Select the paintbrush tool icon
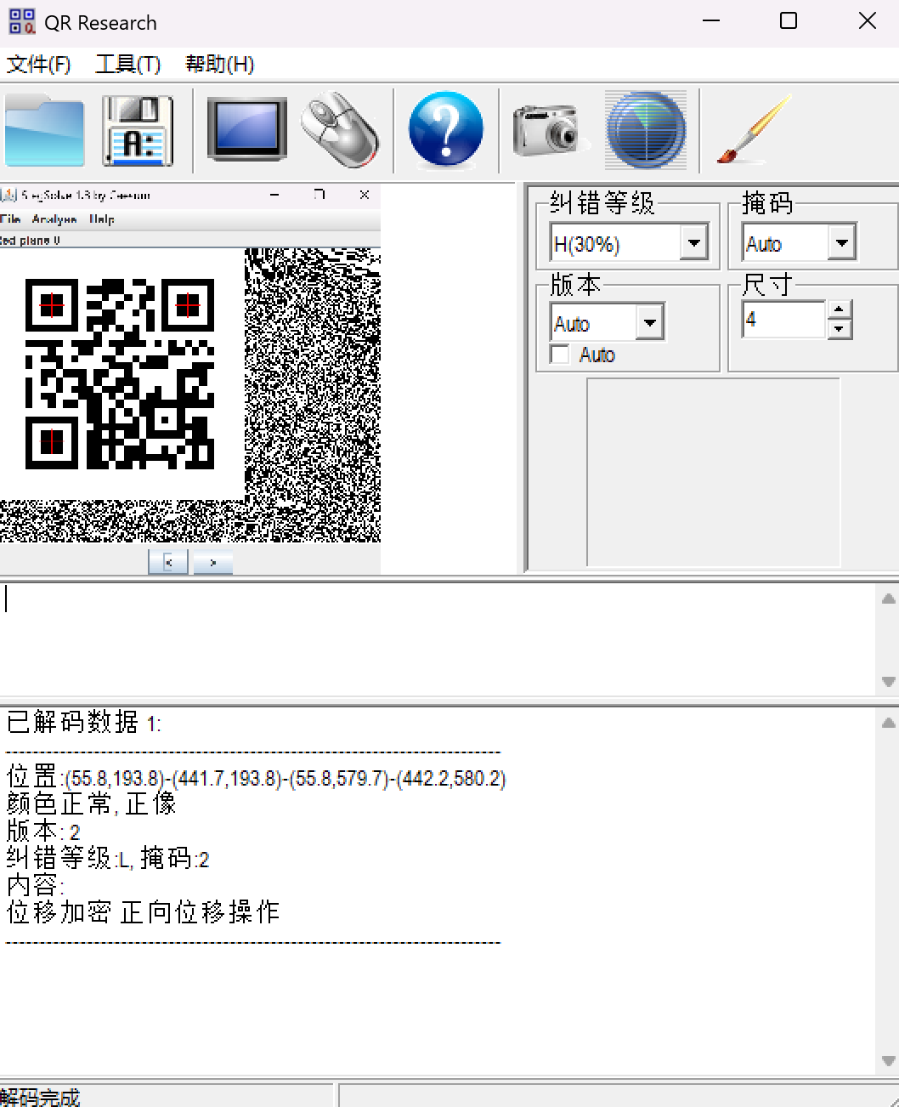This screenshot has width=899, height=1107. [753, 129]
